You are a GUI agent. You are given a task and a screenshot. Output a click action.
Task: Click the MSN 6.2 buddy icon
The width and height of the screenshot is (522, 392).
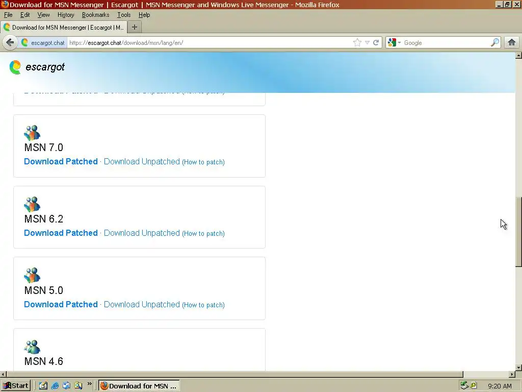point(32,204)
